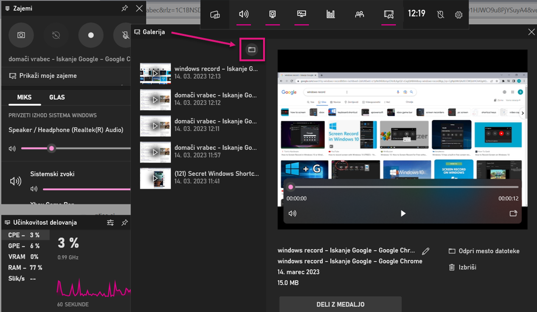Switch to the GLAS tab
This screenshot has width=537, height=312.
(57, 98)
